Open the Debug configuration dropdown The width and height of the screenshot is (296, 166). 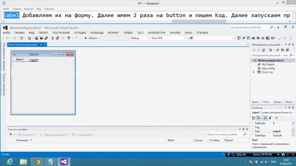[140, 38]
